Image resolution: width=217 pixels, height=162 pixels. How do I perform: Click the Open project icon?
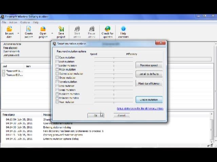click(x=43, y=32)
